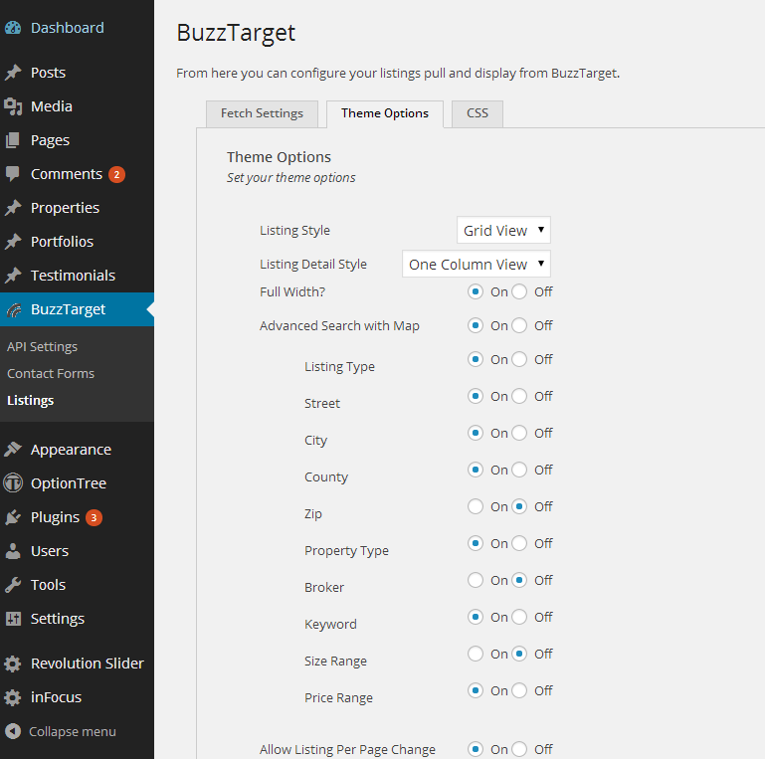Open the OptionTree menu label

[69, 483]
